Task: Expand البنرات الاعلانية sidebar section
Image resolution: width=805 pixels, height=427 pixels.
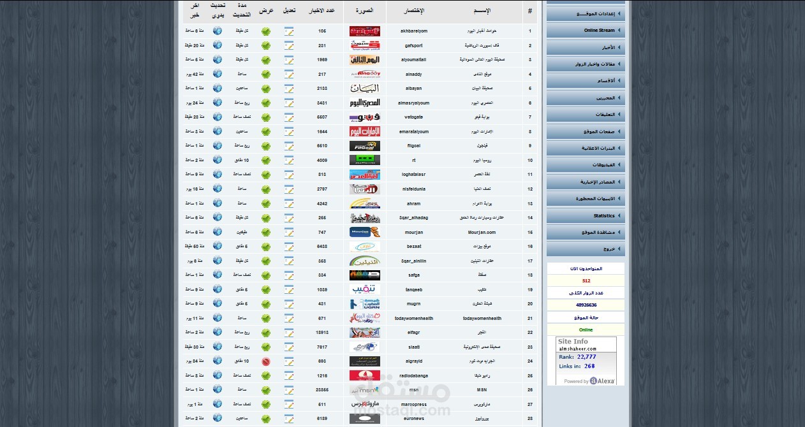Action: pyautogui.click(x=586, y=148)
